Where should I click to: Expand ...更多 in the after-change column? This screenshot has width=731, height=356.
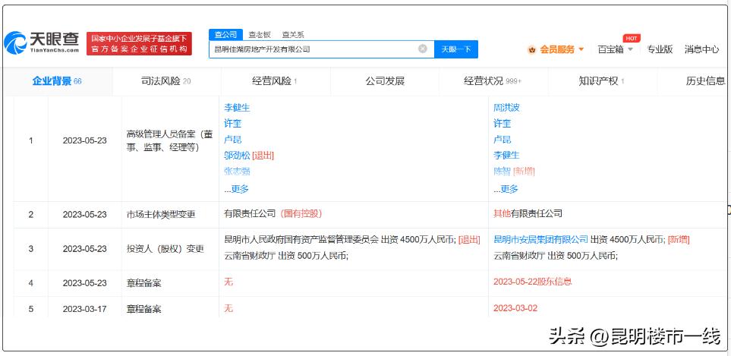506,189
